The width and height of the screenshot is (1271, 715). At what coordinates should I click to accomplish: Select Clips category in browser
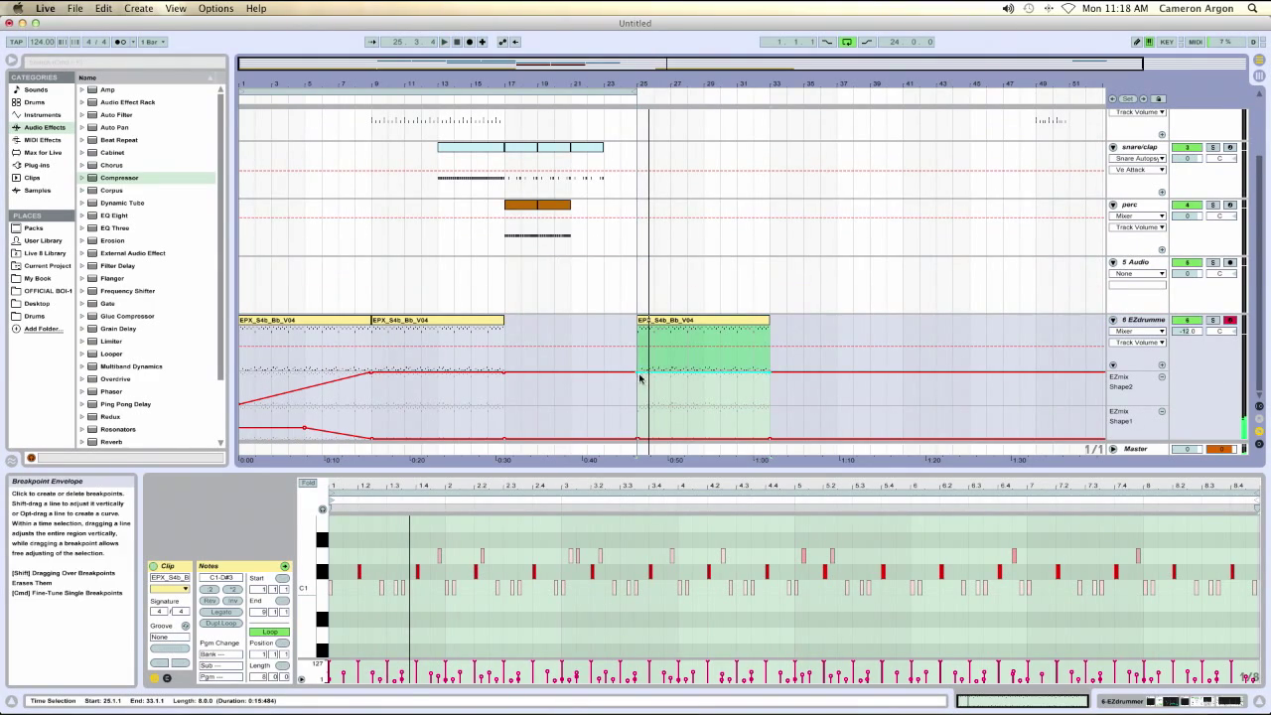click(32, 178)
